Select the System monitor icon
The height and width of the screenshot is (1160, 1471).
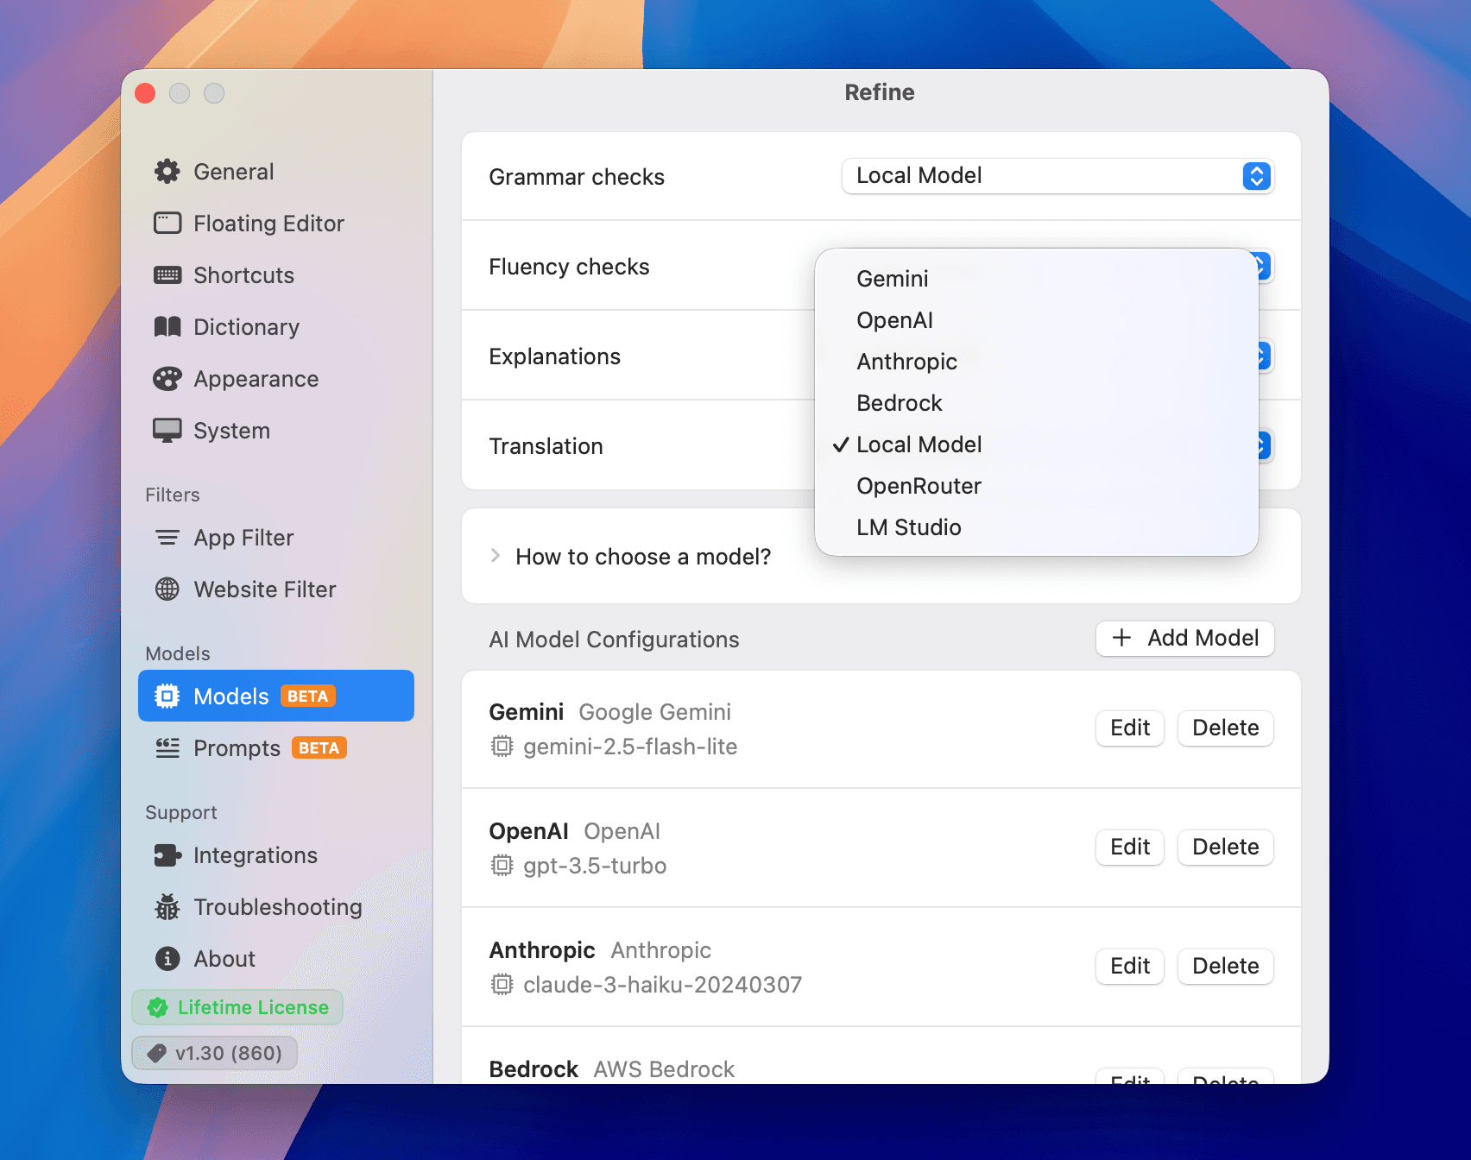[167, 431]
